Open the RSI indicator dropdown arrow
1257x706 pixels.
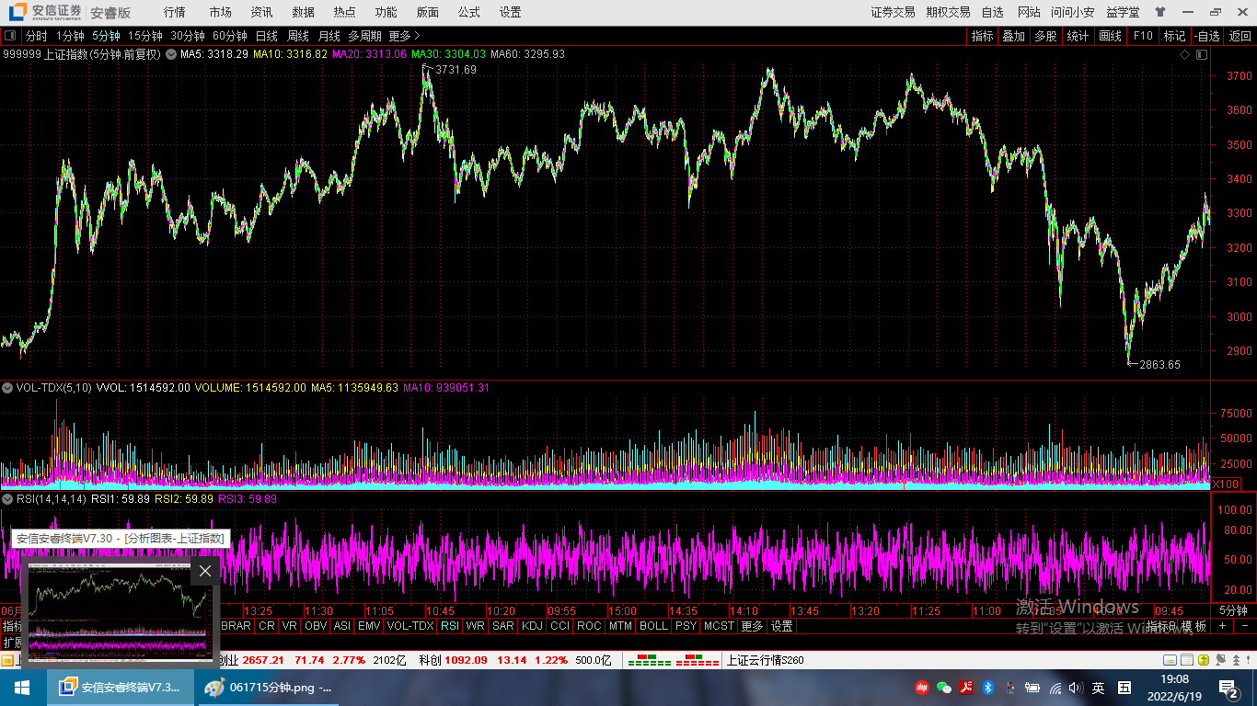pyautogui.click(x=8, y=499)
